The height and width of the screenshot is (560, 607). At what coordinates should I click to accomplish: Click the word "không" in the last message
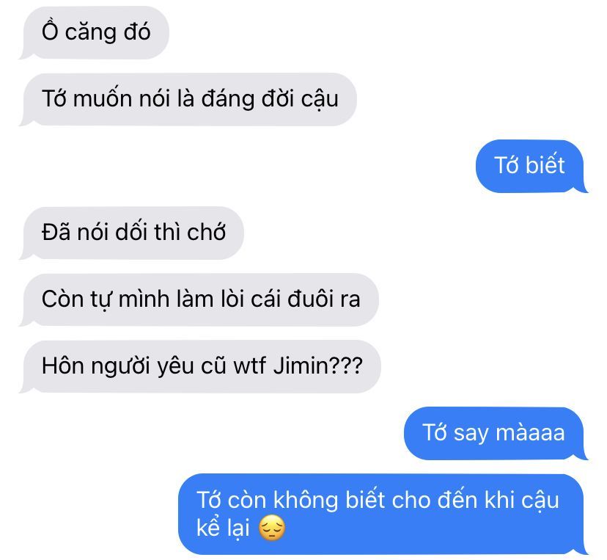(306, 500)
